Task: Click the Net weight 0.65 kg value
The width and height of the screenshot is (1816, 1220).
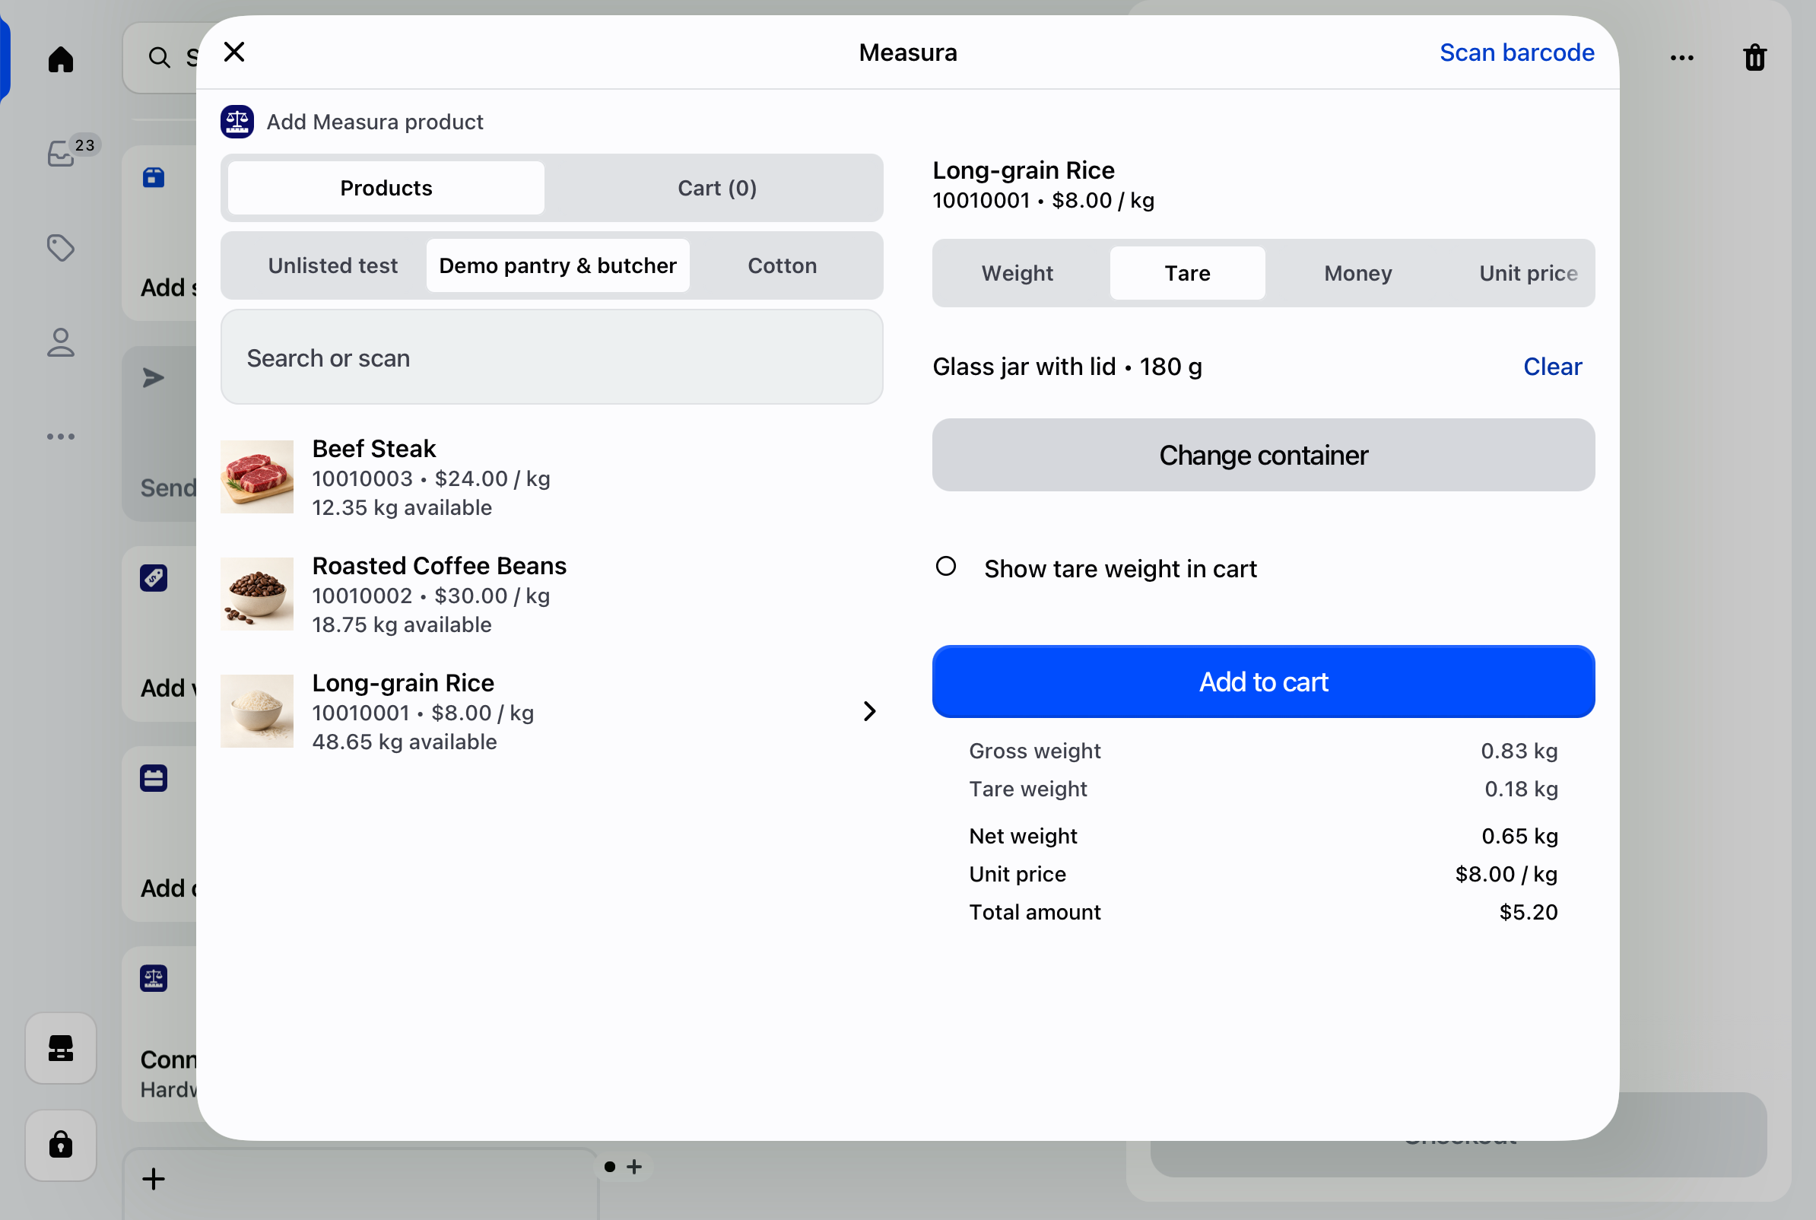Action: point(1519,837)
